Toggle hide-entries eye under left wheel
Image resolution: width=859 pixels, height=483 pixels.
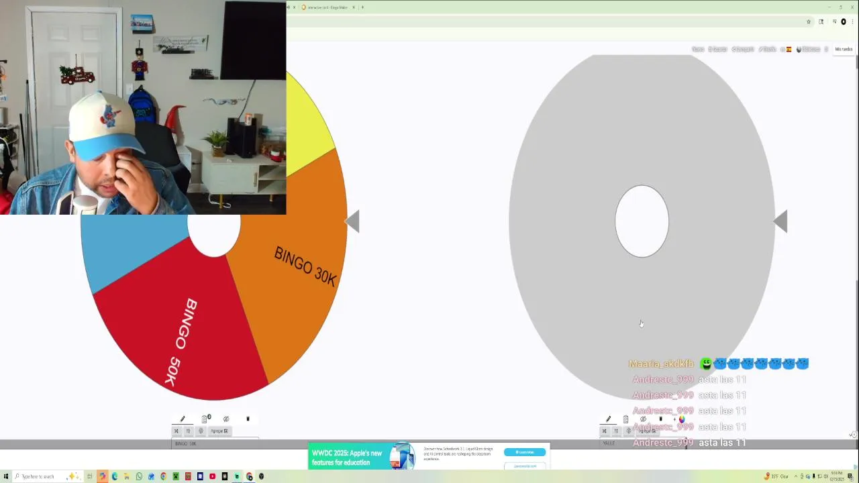(x=226, y=419)
